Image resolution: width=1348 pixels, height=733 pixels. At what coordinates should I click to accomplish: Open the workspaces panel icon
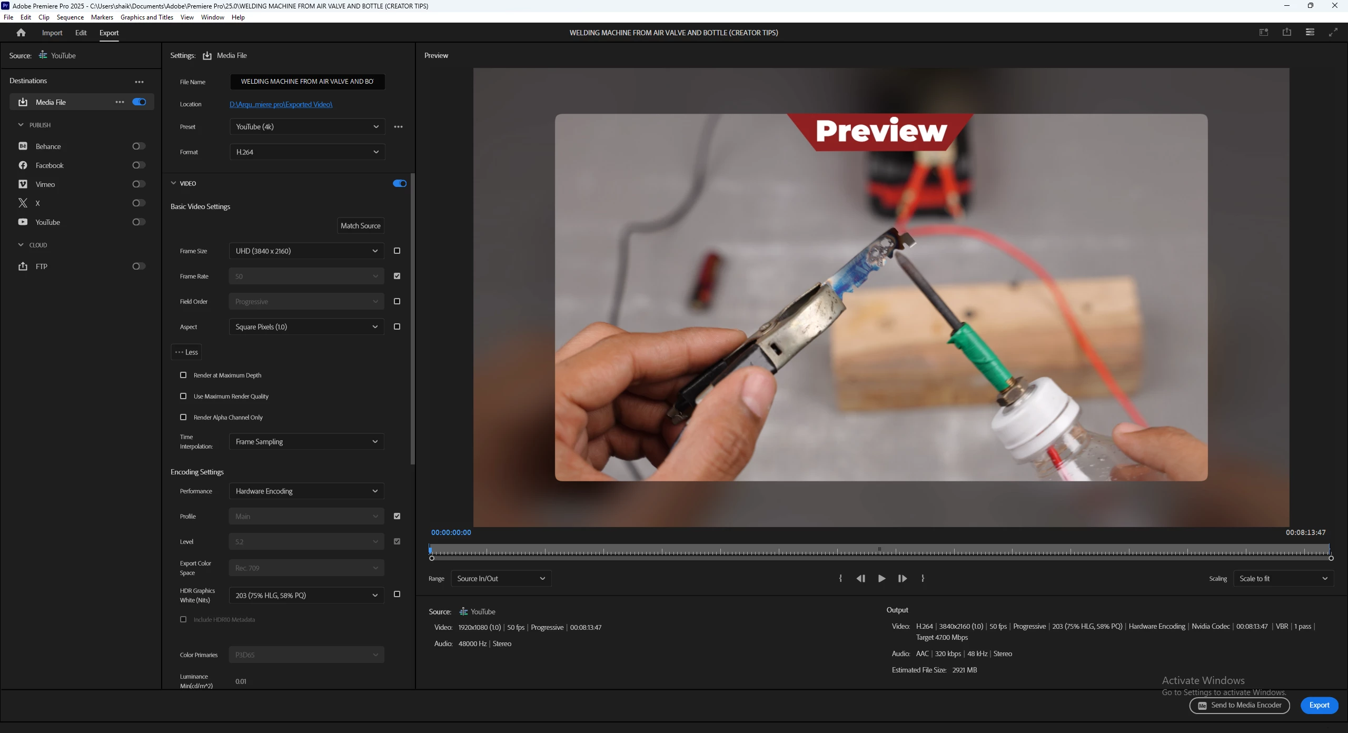click(x=1310, y=32)
